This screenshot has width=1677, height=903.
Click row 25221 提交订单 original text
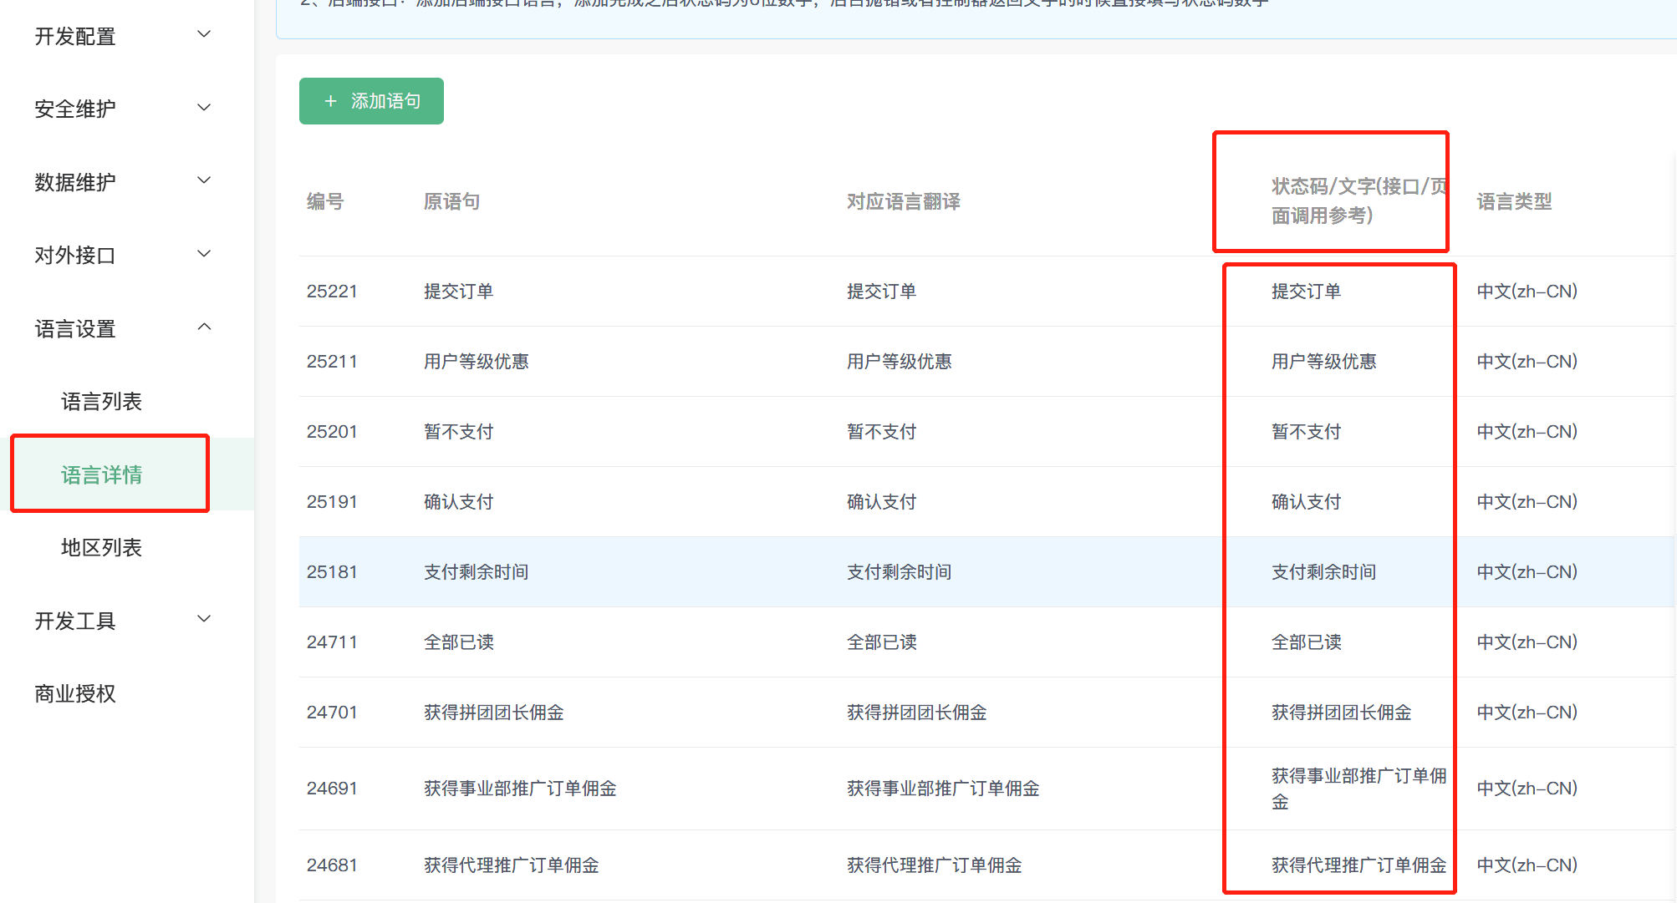tap(458, 292)
